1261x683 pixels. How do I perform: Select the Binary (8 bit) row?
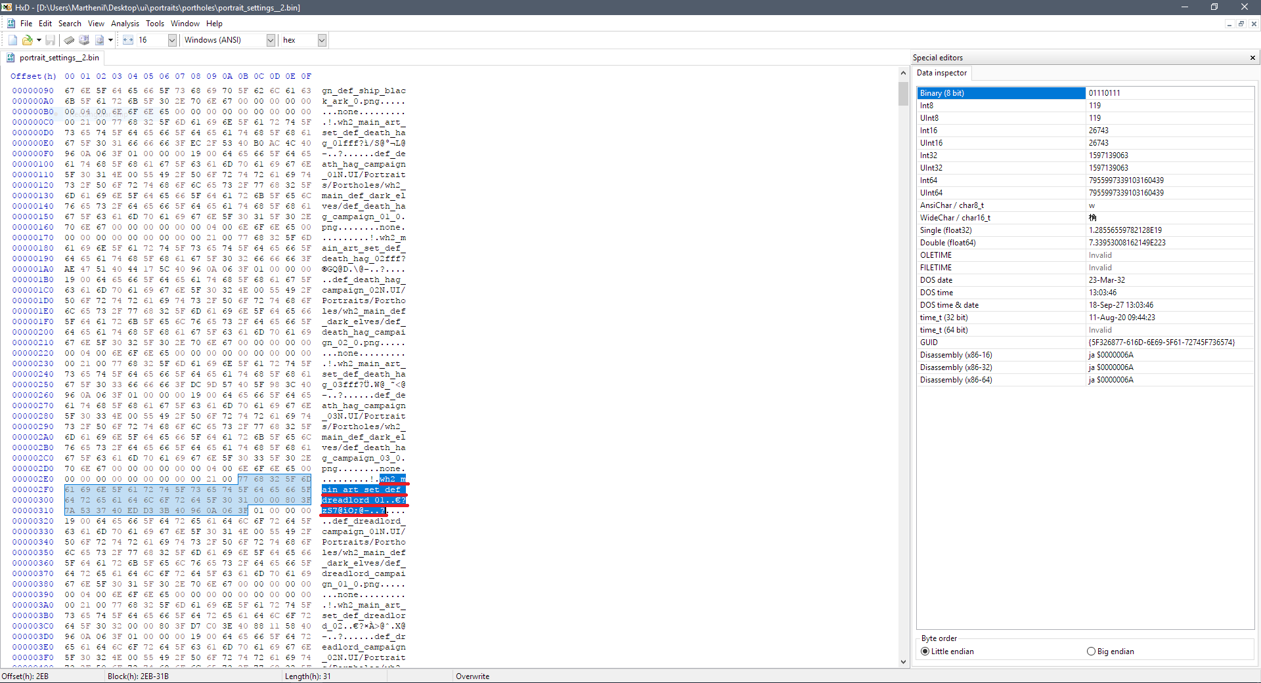click(1085, 93)
